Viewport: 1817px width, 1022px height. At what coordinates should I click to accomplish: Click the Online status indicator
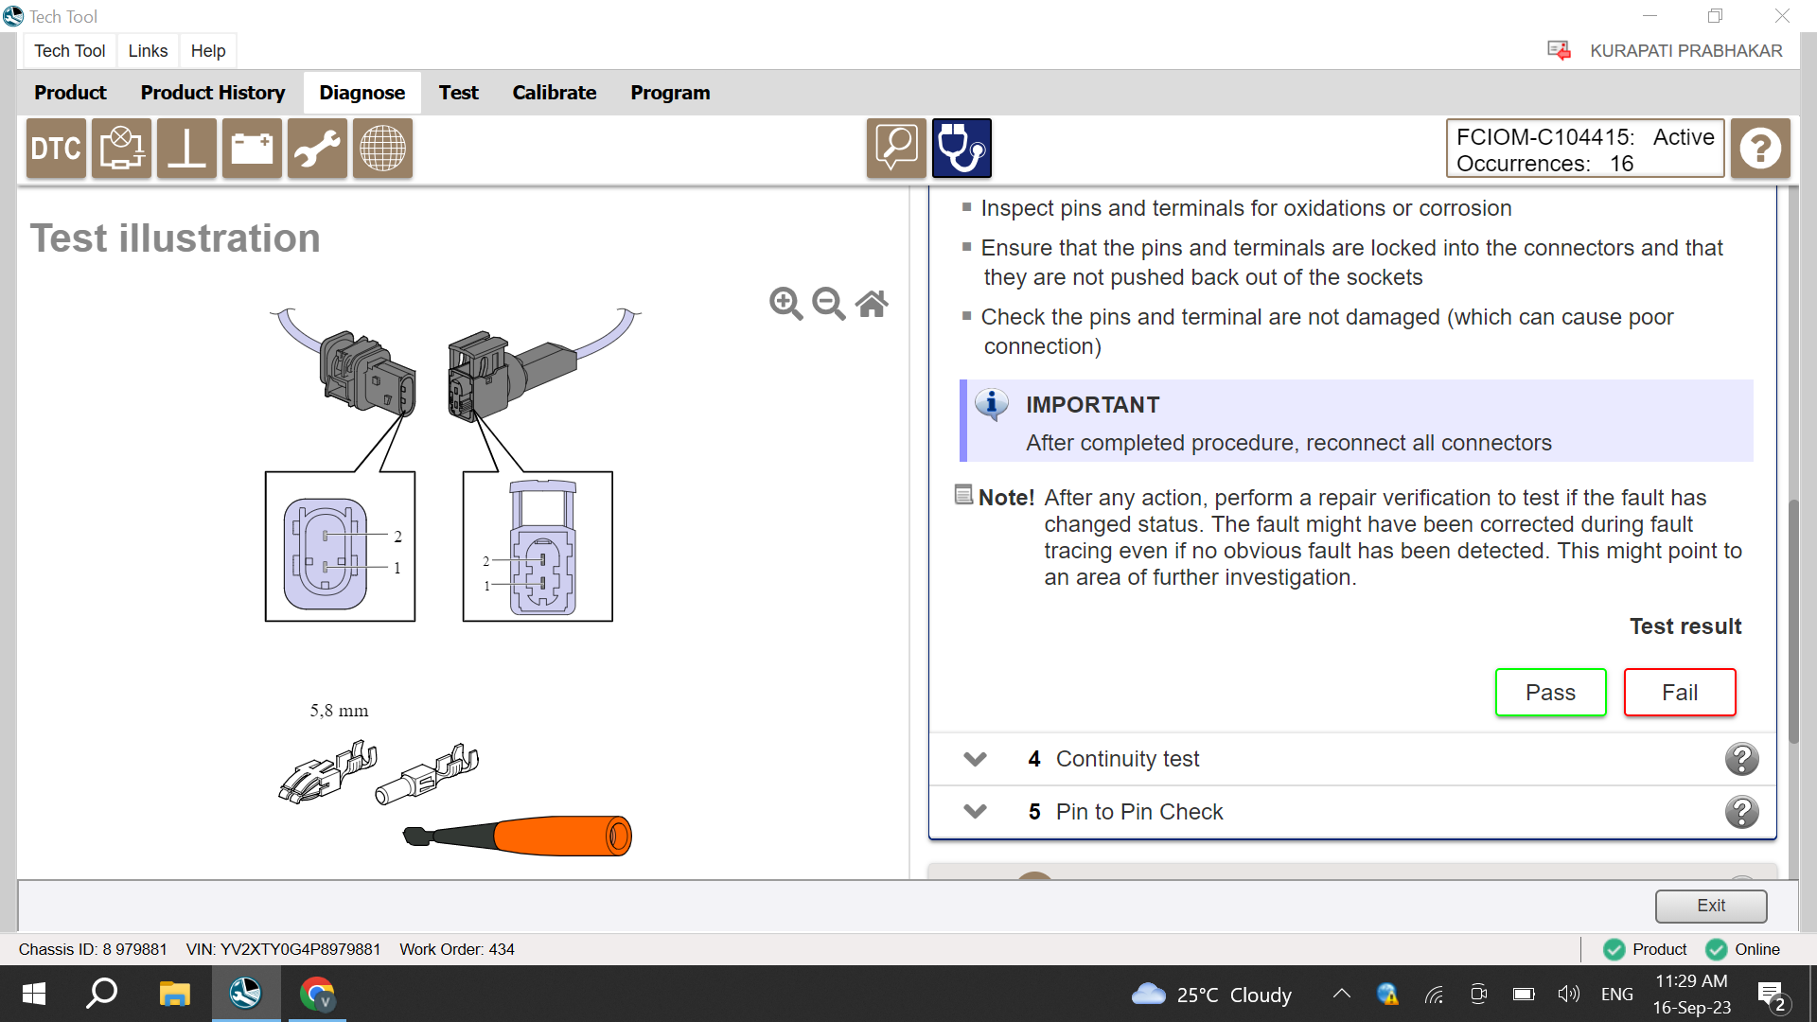point(1743,949)
